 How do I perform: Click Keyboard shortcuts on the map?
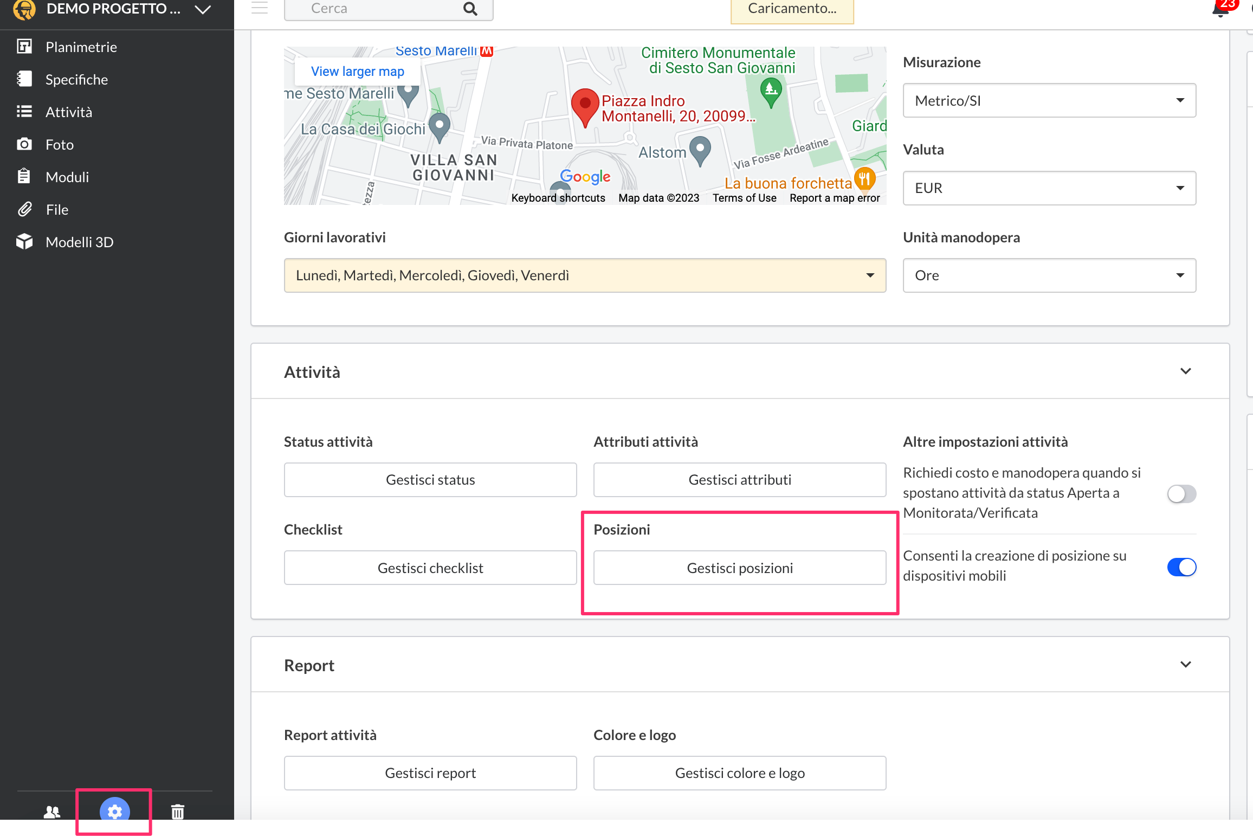pyautogui.click(x=558, y=198)
